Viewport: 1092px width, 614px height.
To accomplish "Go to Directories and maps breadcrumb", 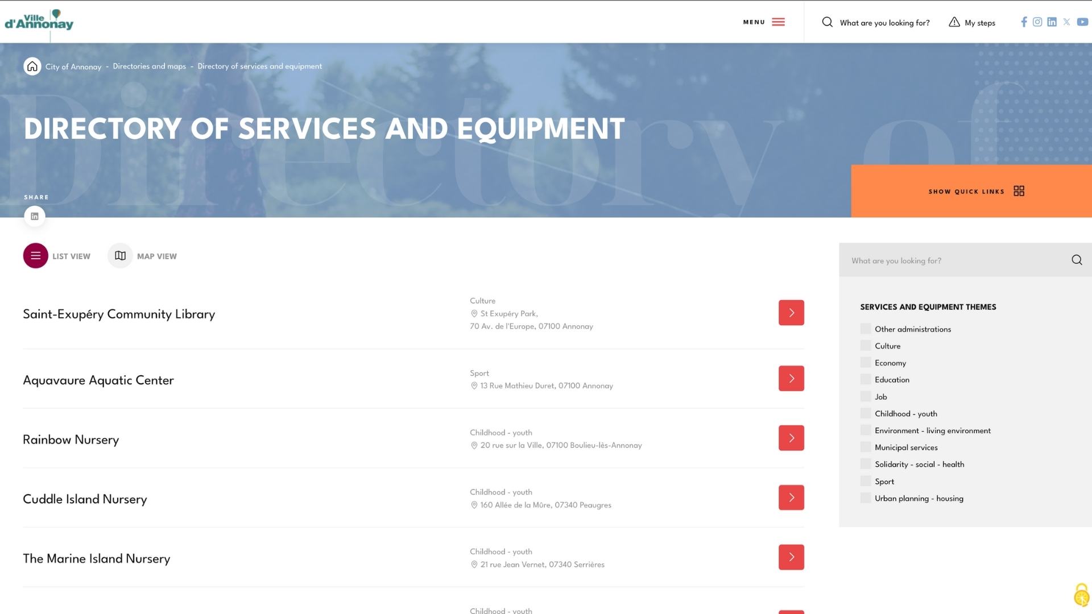I will point(149,67).
